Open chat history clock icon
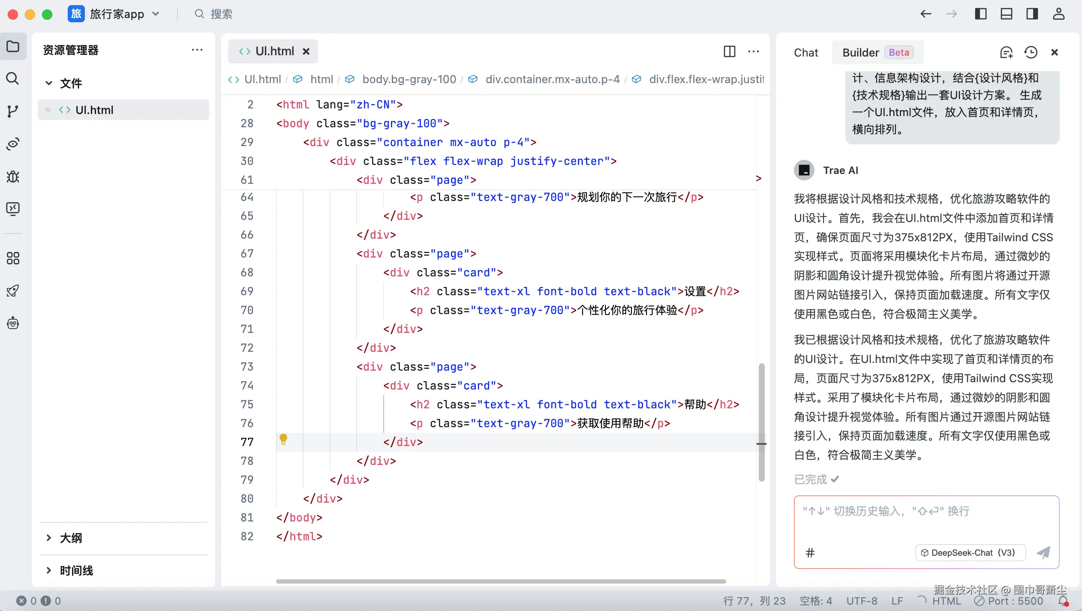Viewport: 1082px width, 611px height. pos(1031,52)
